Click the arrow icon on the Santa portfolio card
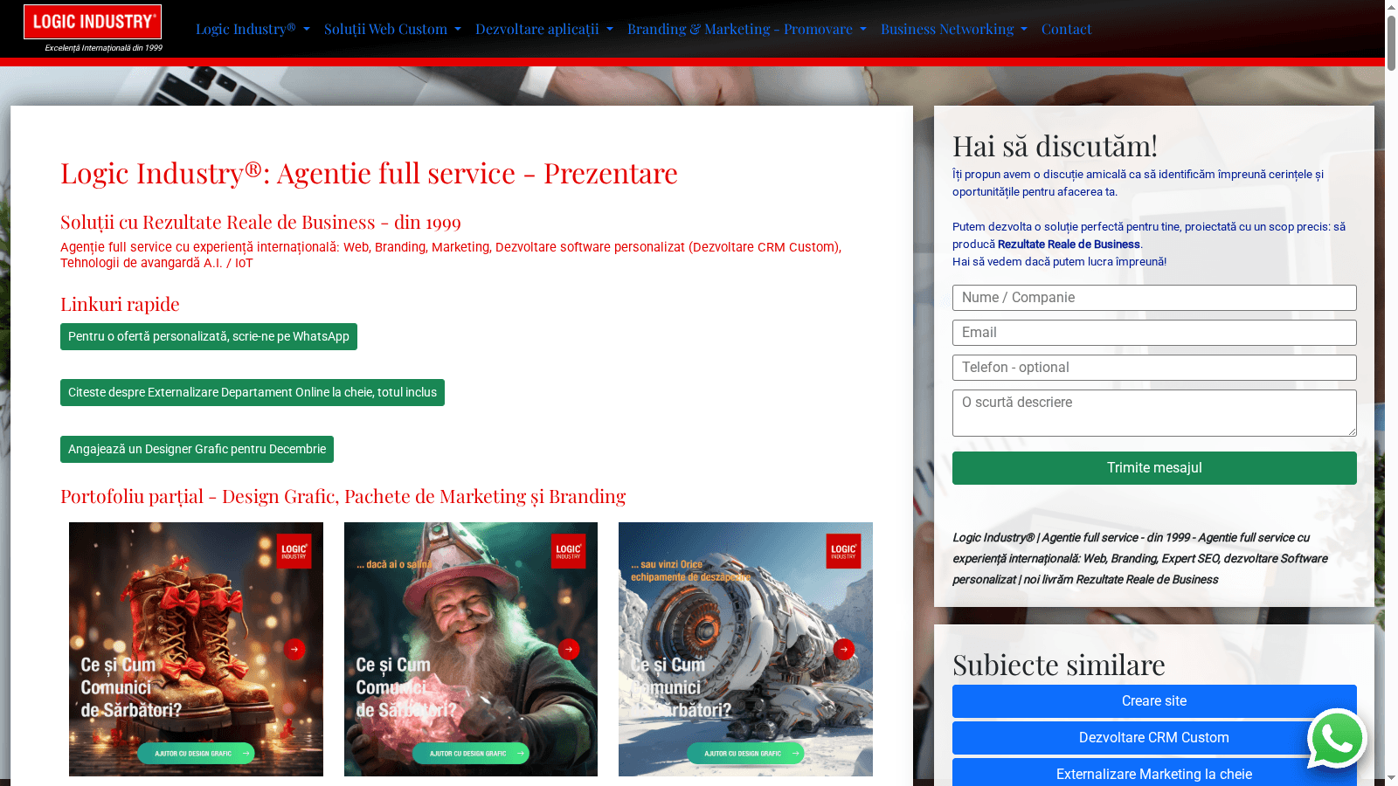This screenshot has height=786, width=1398. pos(569,649)
